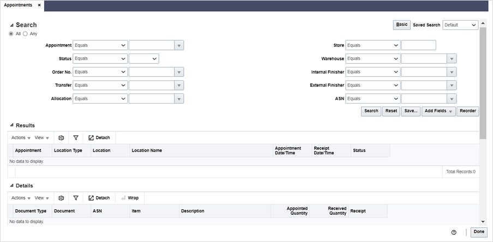Click the Done button

[x=479, y=232]
